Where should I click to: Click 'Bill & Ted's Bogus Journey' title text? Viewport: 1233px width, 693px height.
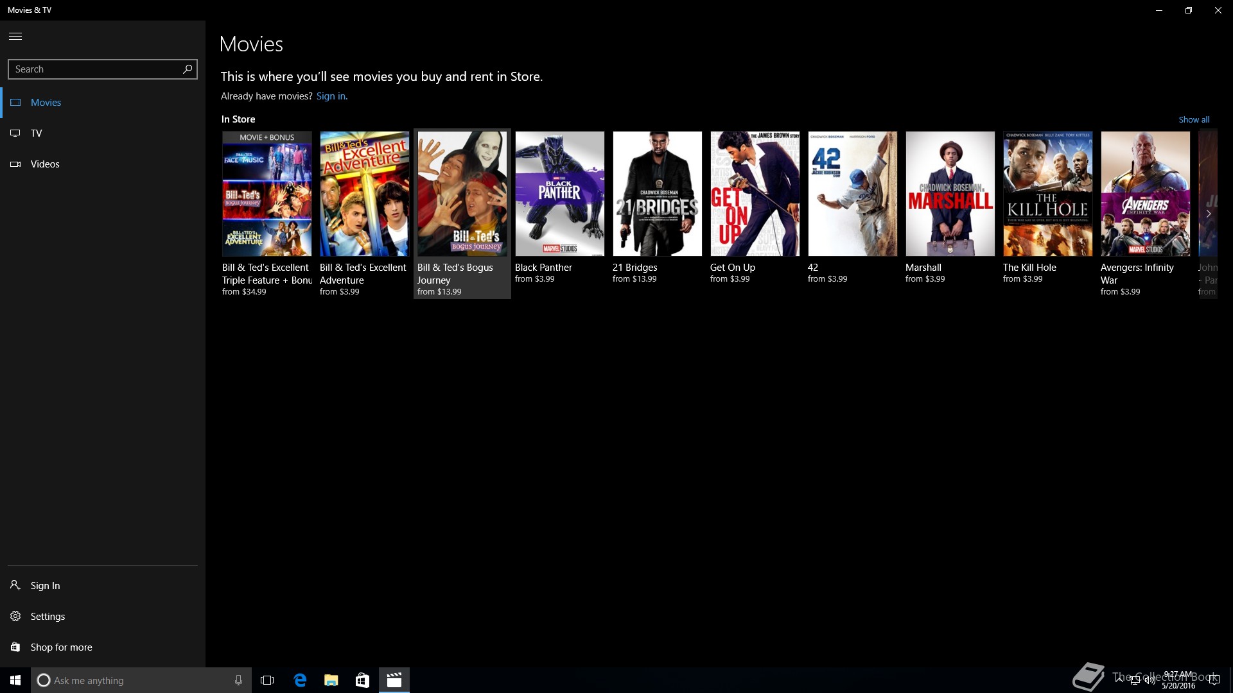tap(455, 274)
